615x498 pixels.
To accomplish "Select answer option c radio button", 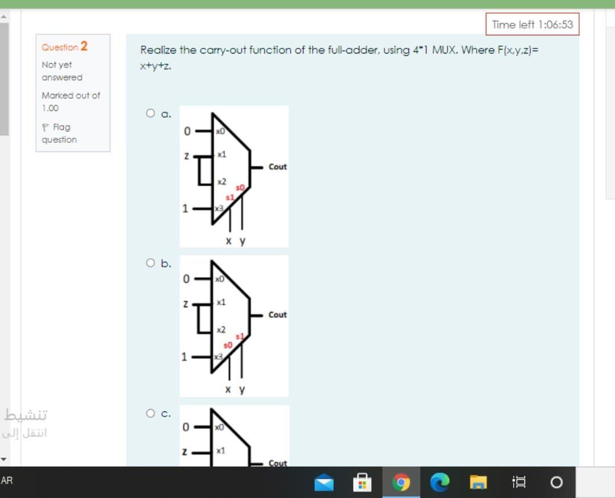I will pyautogui.click(x=150, y=413).
